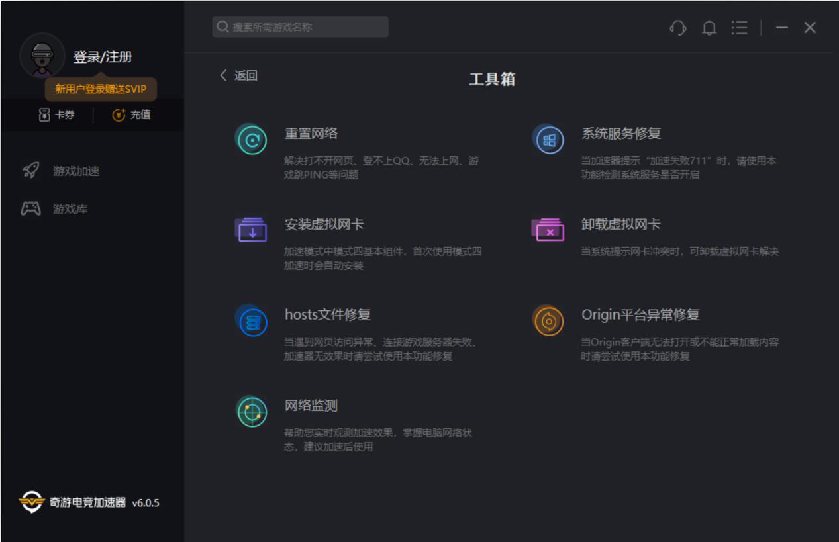The width and height of the screenshot is (839, 542).
Task: Click the 卸载虚拟网卡 icon
Action: (x=548, y=230)
